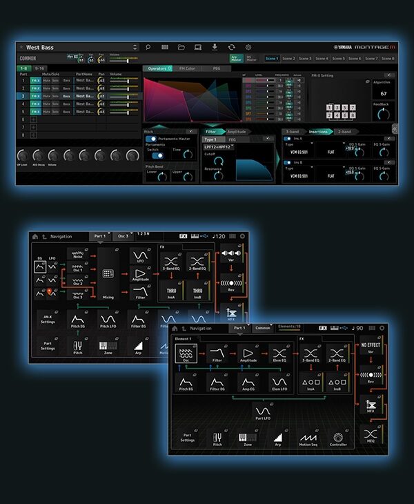Toggle the Filter section checkbox
The height and width of the screenshot is (504, 414).
pyautogui.click(x=268, y=139)
